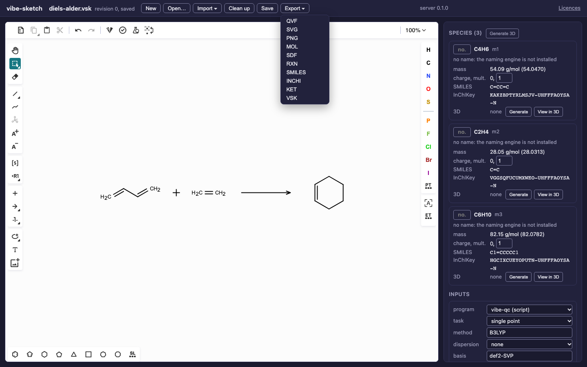This screenshot has height=367, width=587.
Task: Select the S-Group brackets tool
Action: pos(15,163)
